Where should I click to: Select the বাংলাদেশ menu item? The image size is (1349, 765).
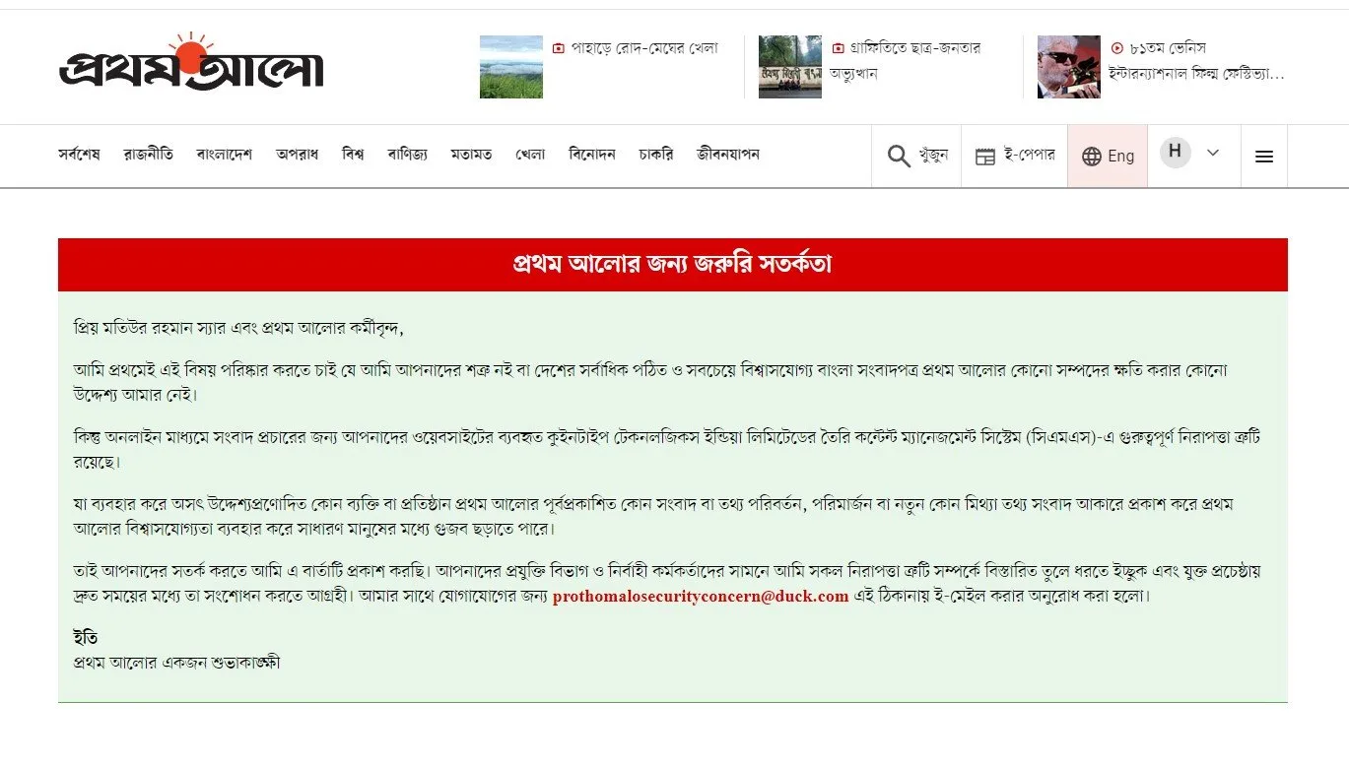click(x=224, y=155)
